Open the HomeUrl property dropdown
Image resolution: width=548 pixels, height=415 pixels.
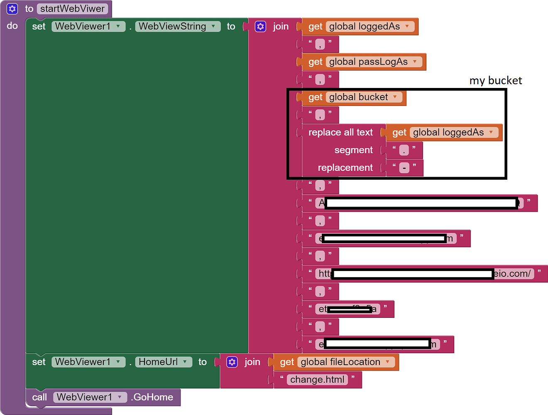pyautogui.click(x=184, y=361)
